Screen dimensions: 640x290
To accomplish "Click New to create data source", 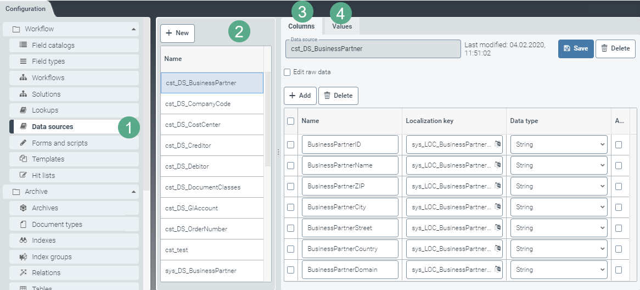I will click(x=177, y=33).
